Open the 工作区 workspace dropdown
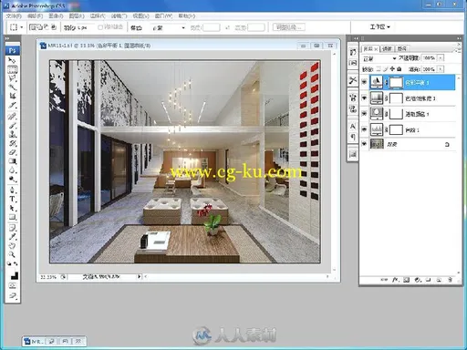 (x=379, y=27)
